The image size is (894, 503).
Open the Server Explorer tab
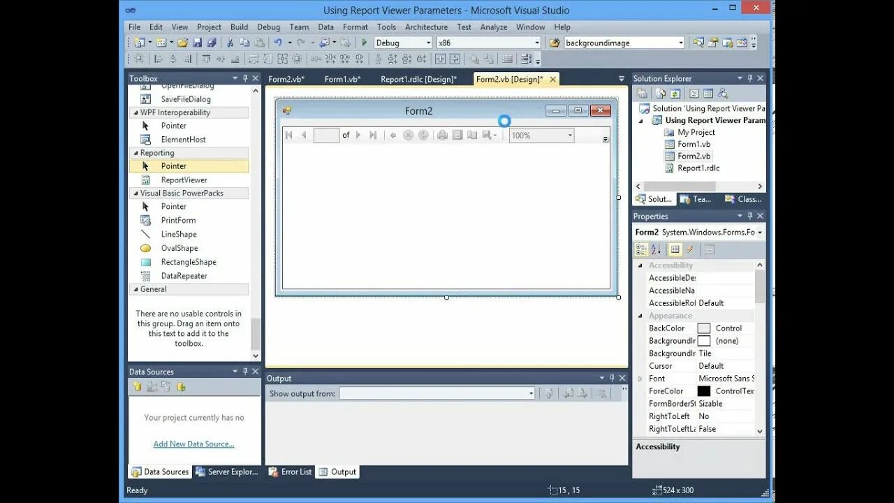(227, 472)
